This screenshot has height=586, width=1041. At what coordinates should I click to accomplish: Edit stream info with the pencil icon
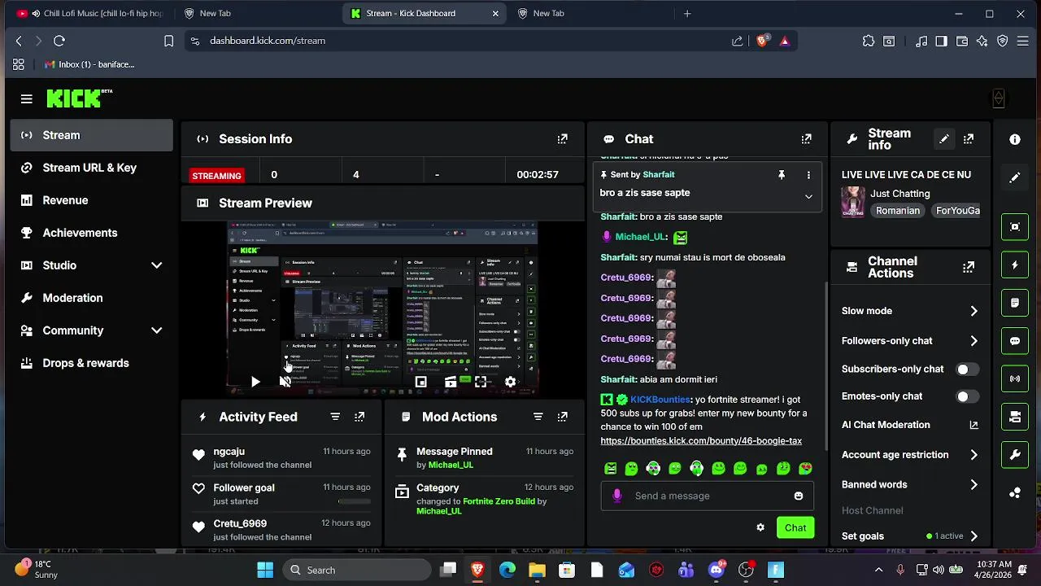pyautogui.click(x=943, y=139)
